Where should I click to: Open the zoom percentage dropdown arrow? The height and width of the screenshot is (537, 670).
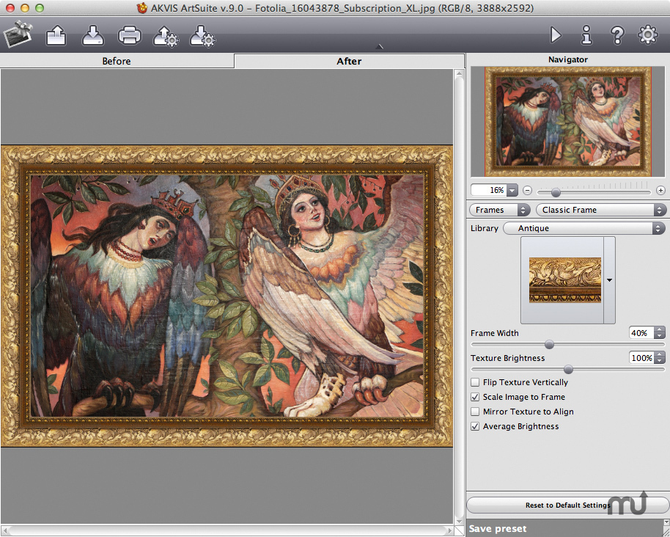pos(512,190)
